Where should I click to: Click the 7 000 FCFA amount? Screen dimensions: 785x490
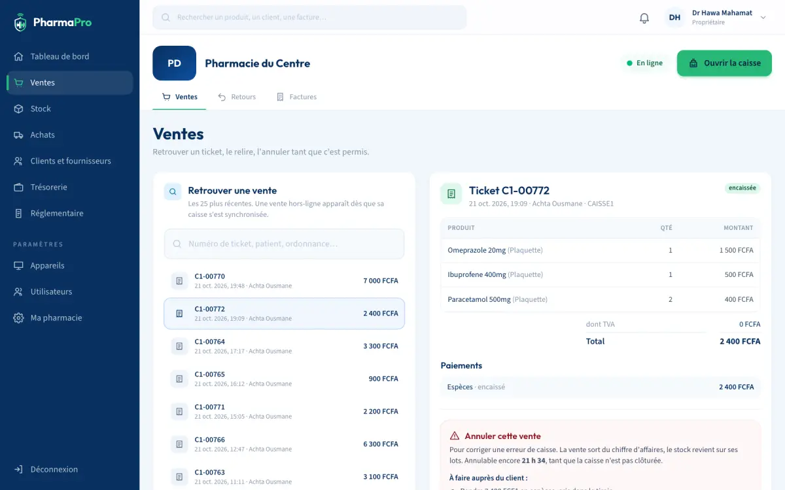pos(381,281)
